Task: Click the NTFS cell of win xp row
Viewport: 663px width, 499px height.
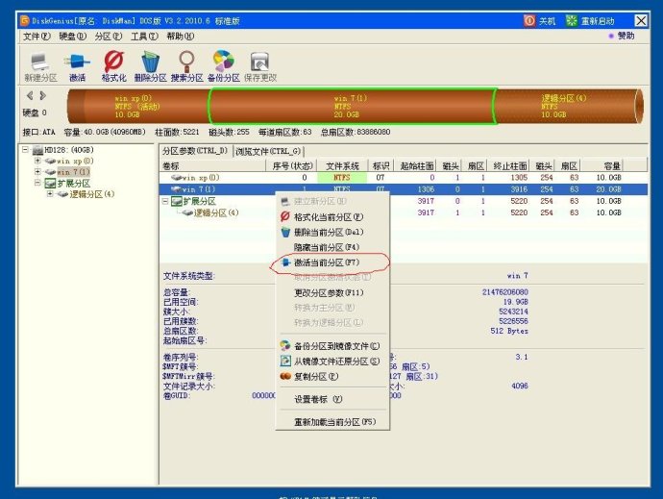Action: coord(342,177)
